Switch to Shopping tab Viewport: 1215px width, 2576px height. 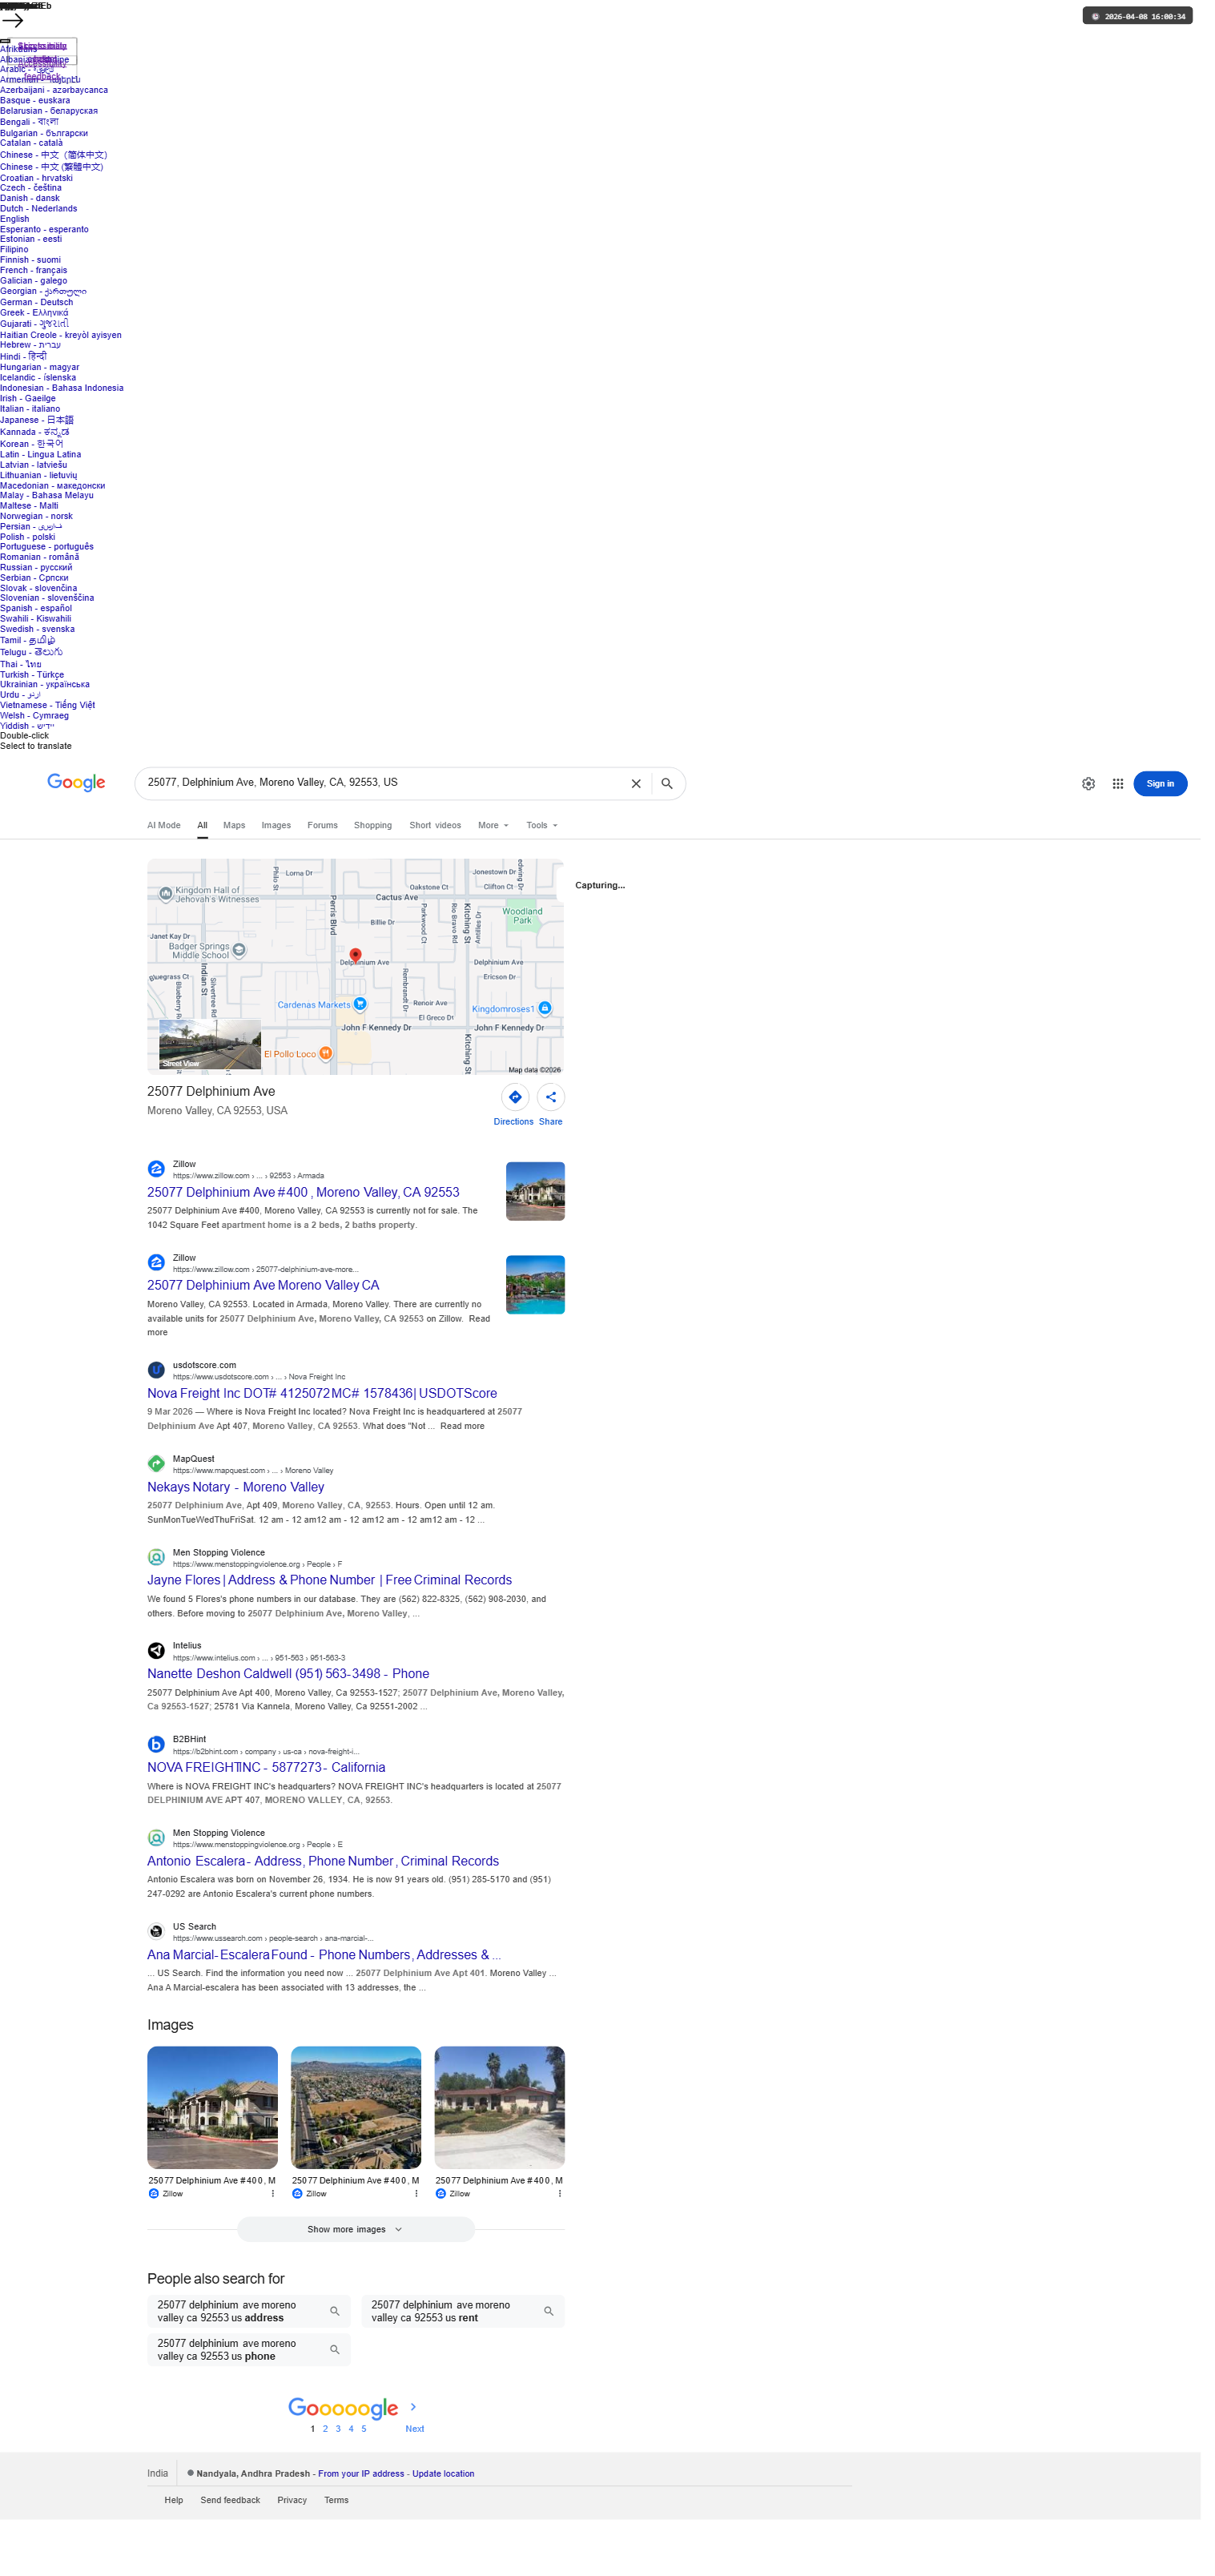pyautogui.click(x=373, y=825)
